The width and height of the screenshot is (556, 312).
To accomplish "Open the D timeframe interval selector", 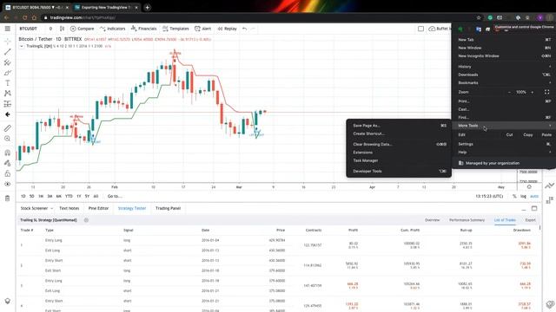I will 50,29.
